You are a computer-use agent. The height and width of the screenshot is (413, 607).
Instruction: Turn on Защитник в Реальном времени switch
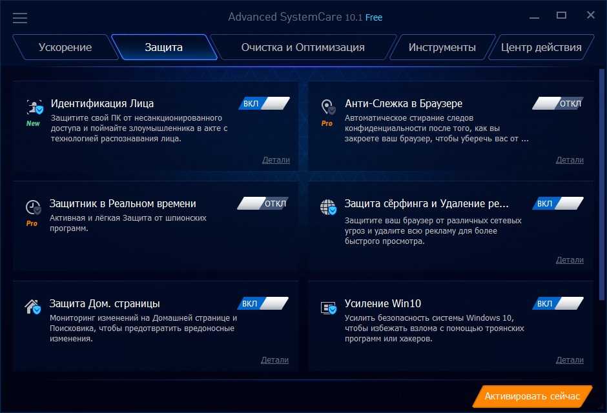(262, 203)
